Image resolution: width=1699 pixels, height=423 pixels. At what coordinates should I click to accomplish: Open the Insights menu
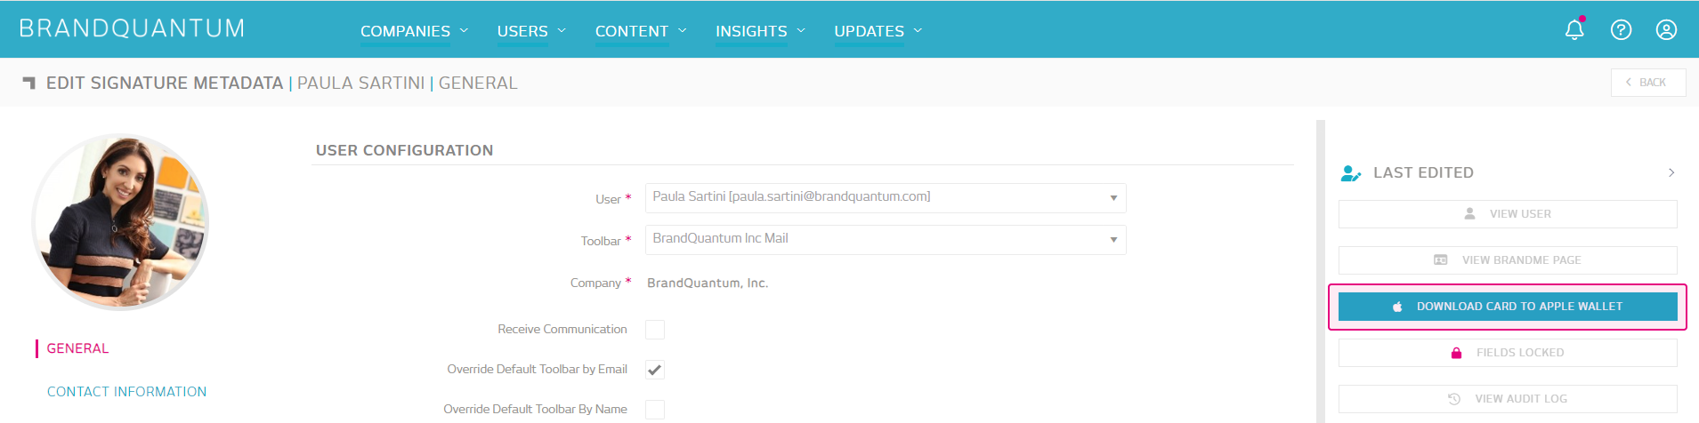click(x=760, y=31)
